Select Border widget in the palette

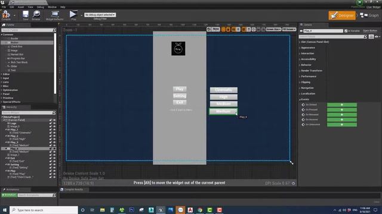point(14,39)
